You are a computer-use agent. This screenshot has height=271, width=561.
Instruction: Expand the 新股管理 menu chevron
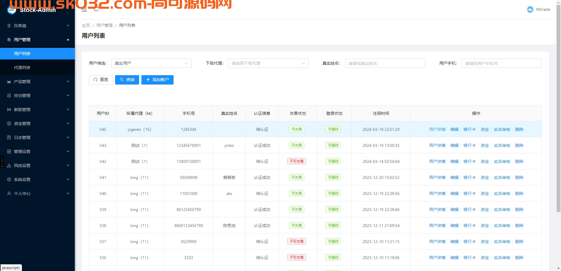coord(68,110)
